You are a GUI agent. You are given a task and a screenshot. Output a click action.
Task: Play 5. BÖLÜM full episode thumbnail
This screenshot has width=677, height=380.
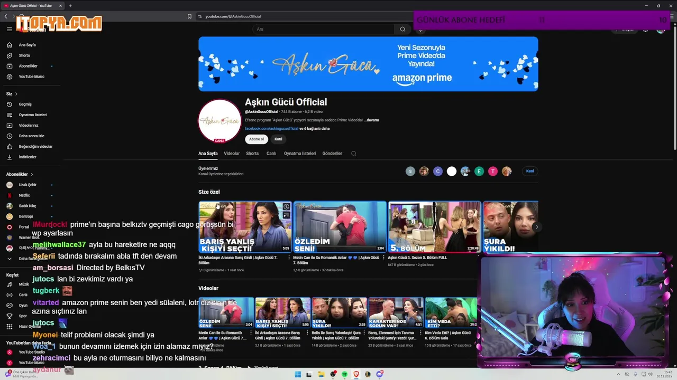tap(434, 226)
